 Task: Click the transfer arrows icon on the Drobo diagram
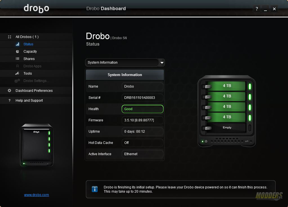click(x=247, y=141)
